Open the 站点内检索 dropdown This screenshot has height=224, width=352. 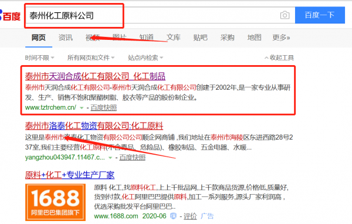tap(145, 58)
